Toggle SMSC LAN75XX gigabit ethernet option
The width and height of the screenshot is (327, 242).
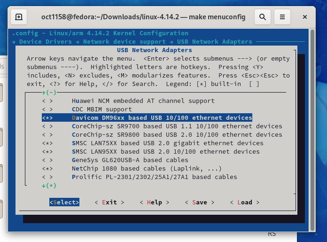[x=47, y=143]
